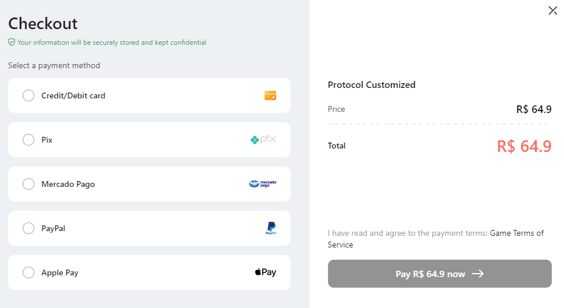Click the Mercado Pago handshake logo

[263, 184]
